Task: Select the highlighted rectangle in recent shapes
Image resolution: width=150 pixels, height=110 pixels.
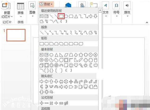Action: pyautogui.click(x=61, y=16)
